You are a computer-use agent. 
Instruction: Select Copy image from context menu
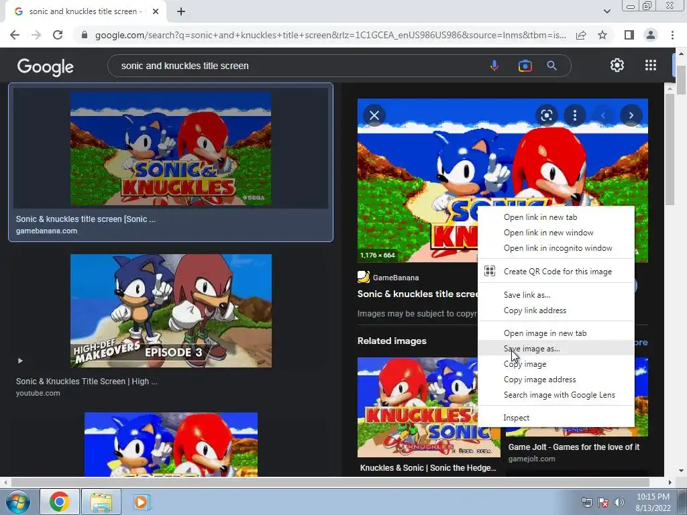click(x=556, y=364)
